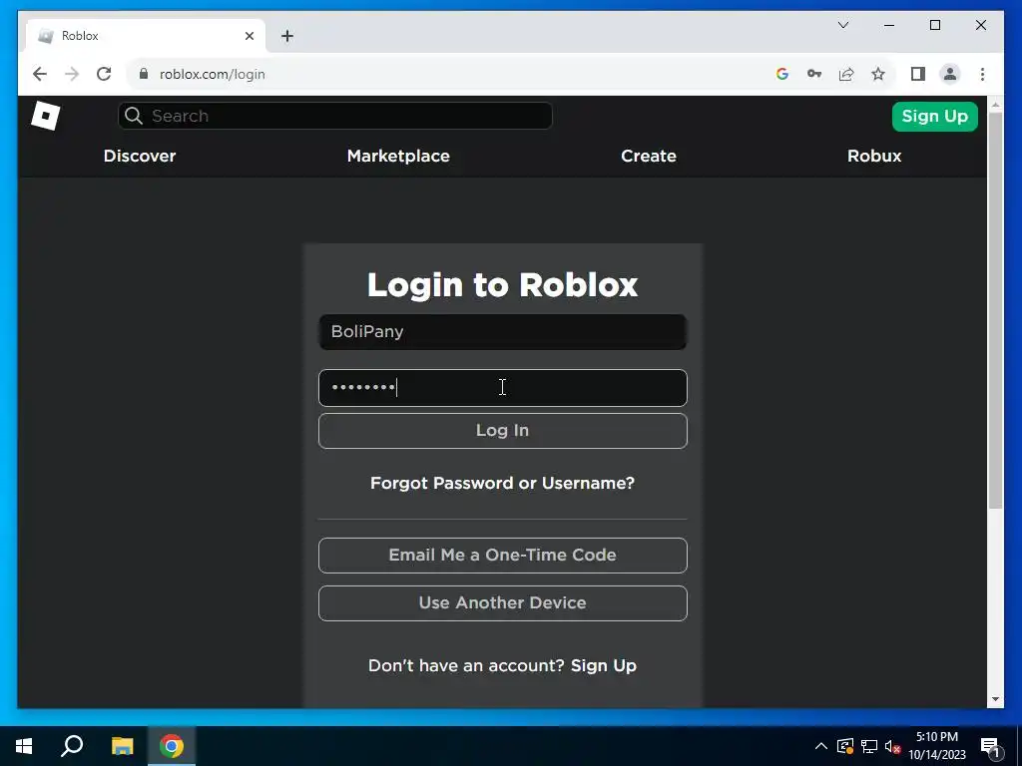The image size is (1022, 766).
Task: Click the vertical scrollbar thumb
Action: (995, 311)
